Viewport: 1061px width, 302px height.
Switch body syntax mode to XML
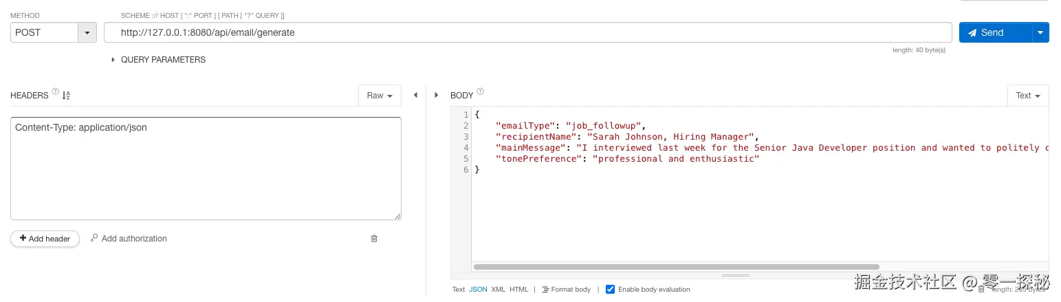click(498, 290)
